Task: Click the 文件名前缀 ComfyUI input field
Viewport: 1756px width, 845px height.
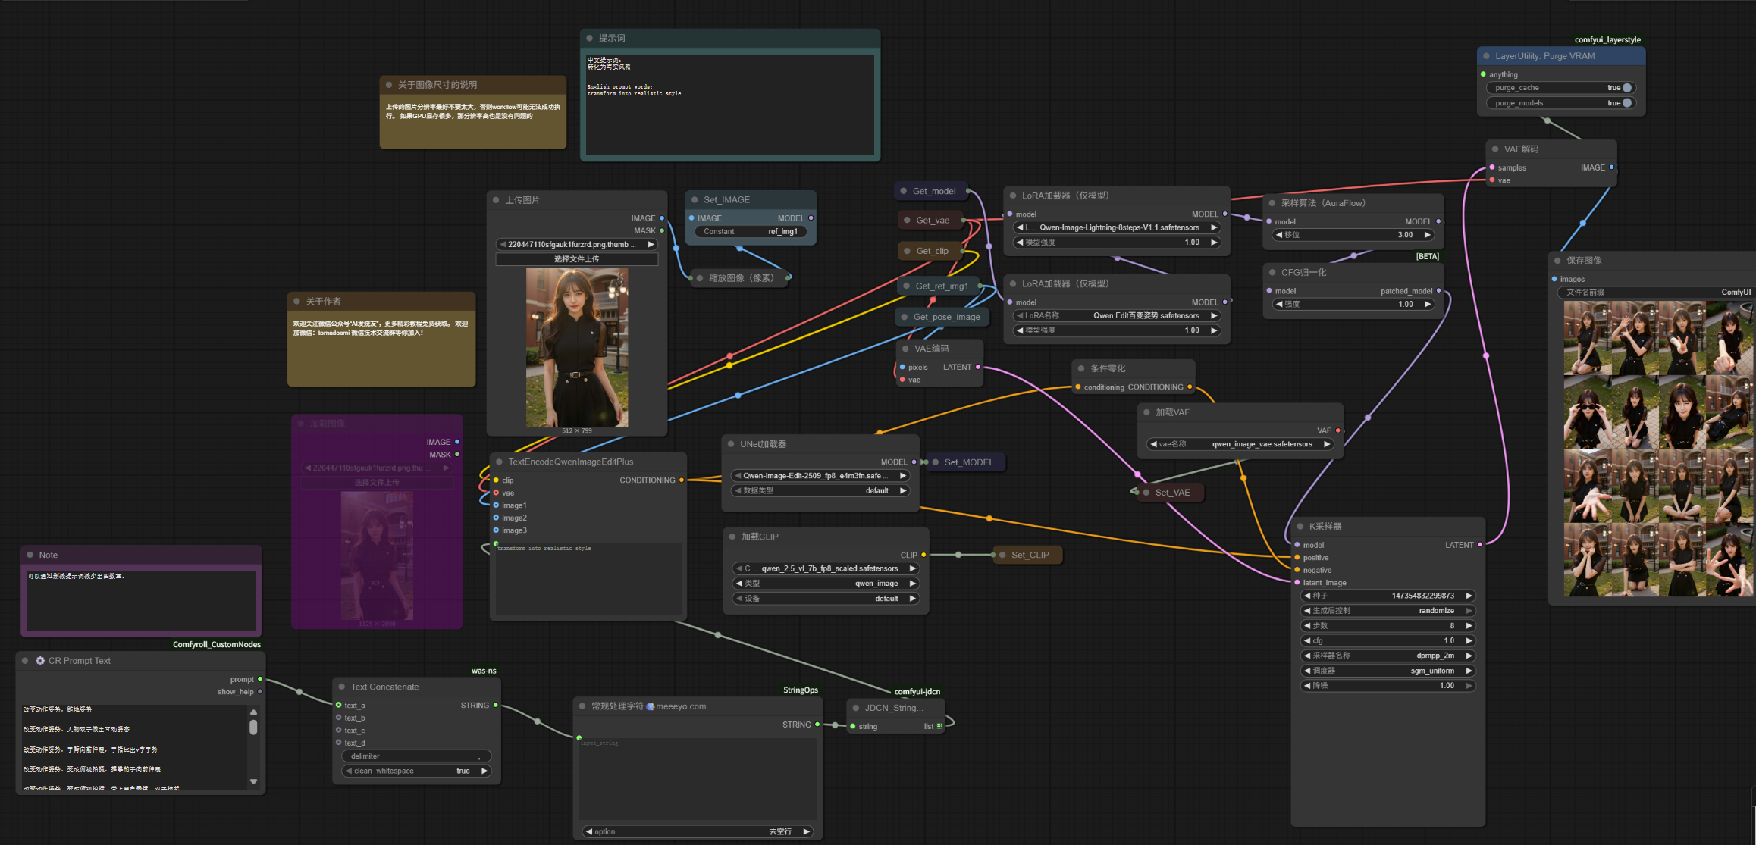Action: pos(1657,293)
